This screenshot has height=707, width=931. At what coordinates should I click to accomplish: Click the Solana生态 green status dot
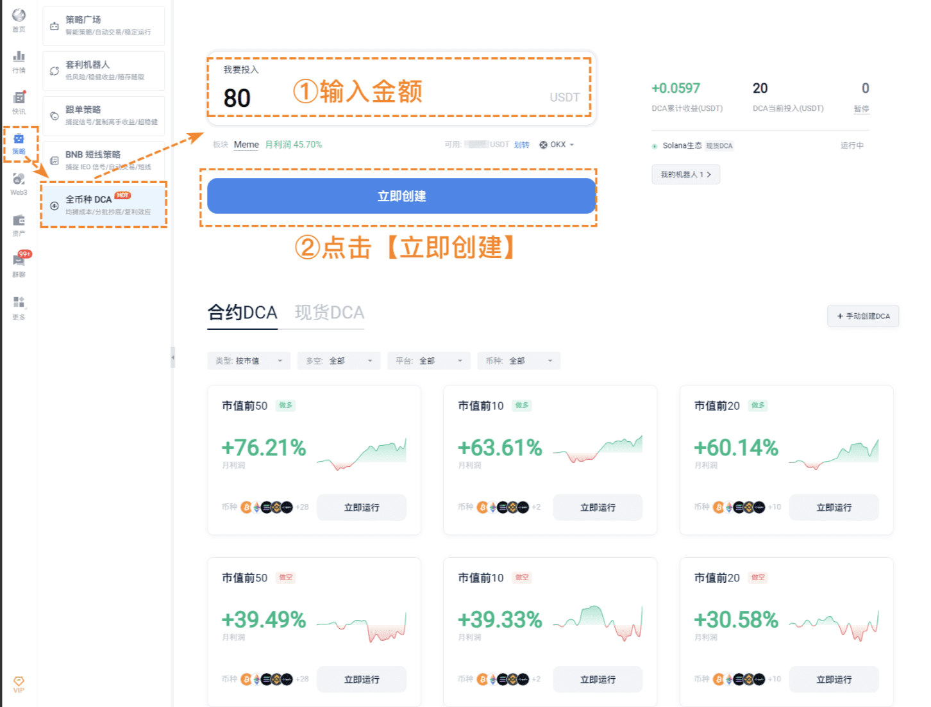(x=655, y=146)
